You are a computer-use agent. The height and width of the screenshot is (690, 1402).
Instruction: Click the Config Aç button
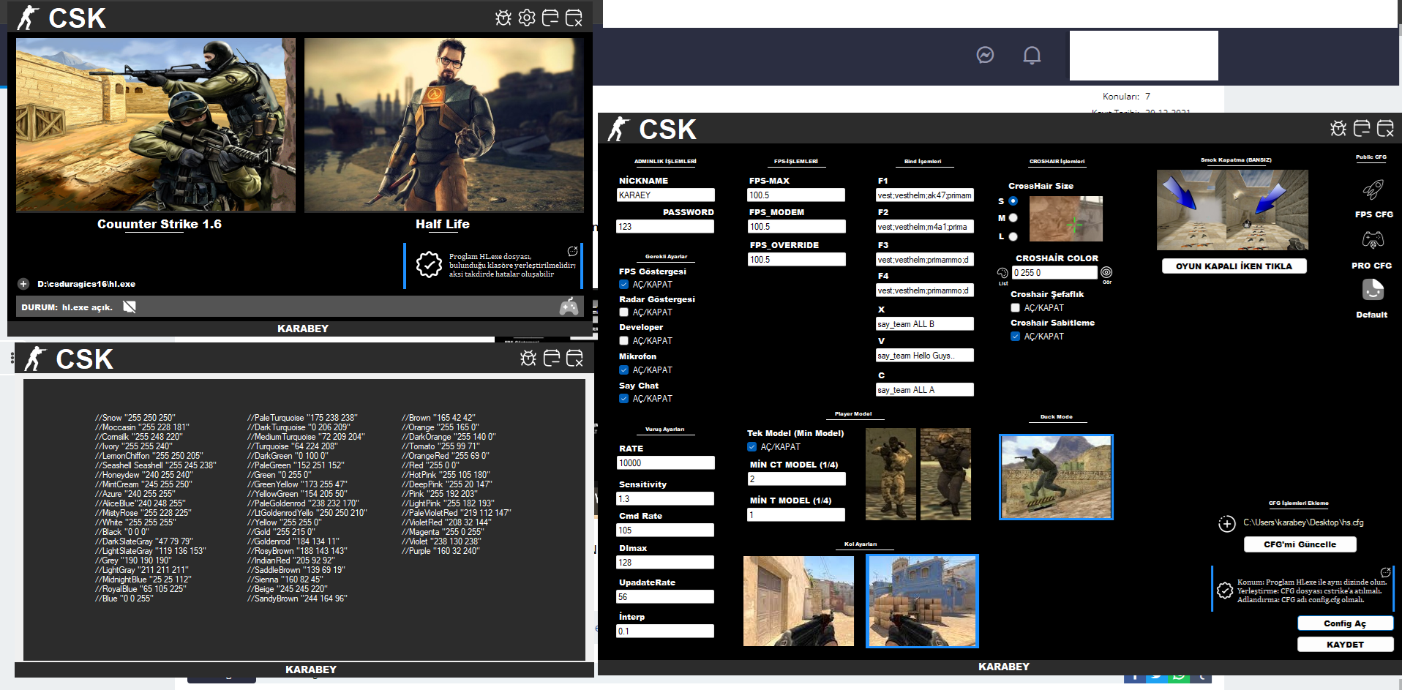1345,623
